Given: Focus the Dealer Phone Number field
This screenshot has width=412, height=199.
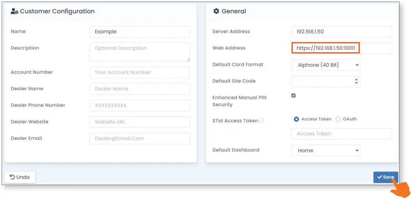Looking at the screenshot, I should (140, 106).
